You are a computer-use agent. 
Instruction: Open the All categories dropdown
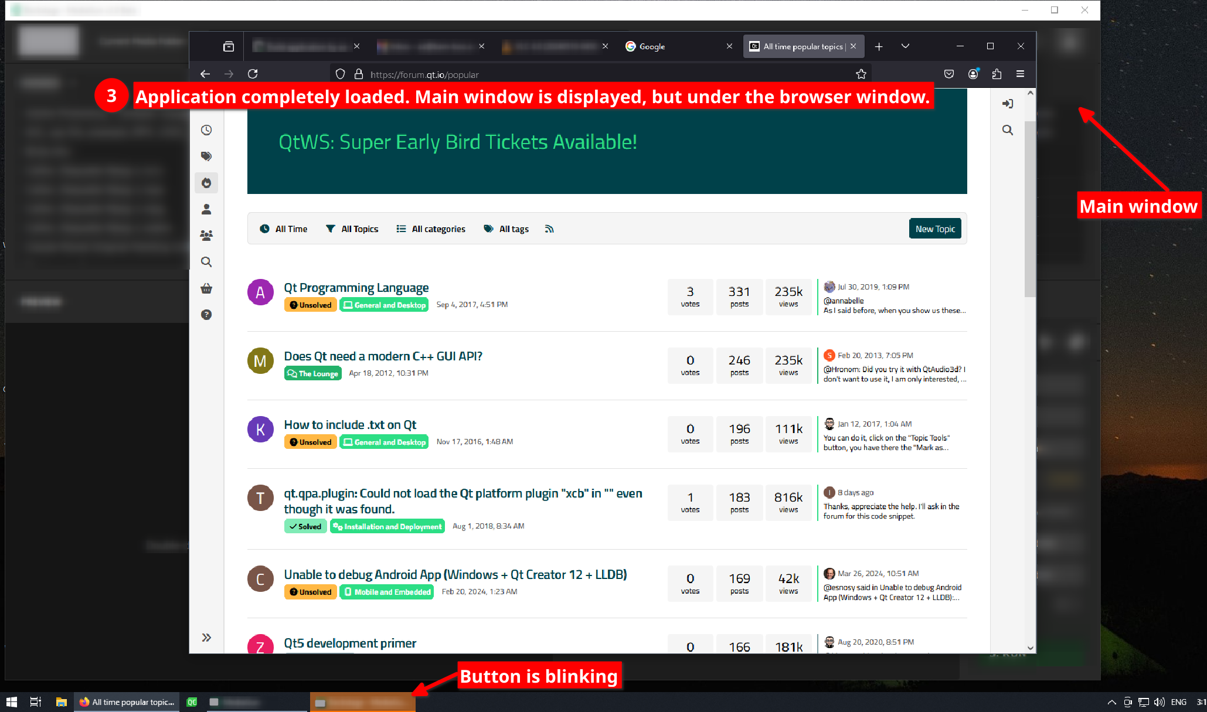tap(431, 229)
